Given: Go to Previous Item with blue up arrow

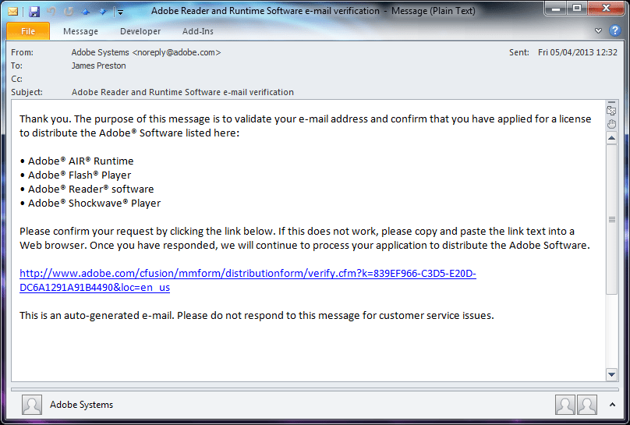Looking at the screenshot, I should tap(86, 12).
